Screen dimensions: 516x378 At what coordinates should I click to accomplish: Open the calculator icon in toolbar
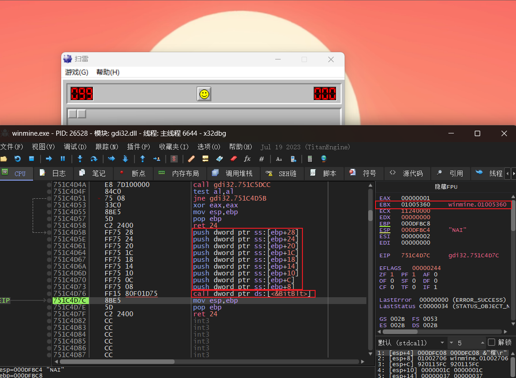tap(310, 159)
